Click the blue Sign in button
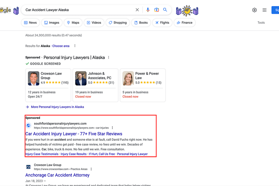The image size is (279, 186). 275,10
